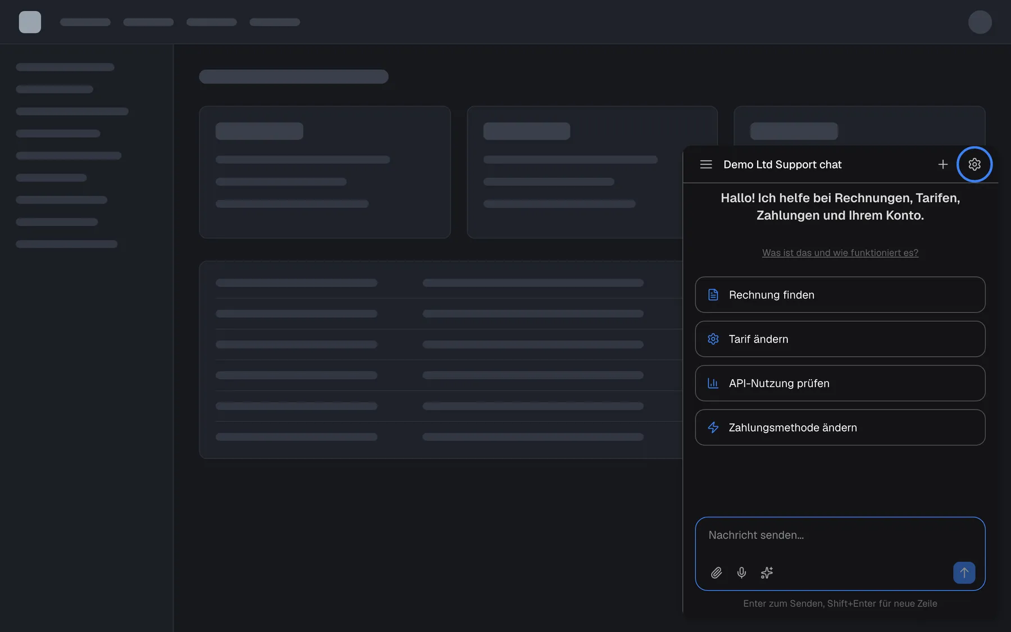Send the message with the arrow button
This screenshot has width=1011, height=632.
(x=964, y=572)
